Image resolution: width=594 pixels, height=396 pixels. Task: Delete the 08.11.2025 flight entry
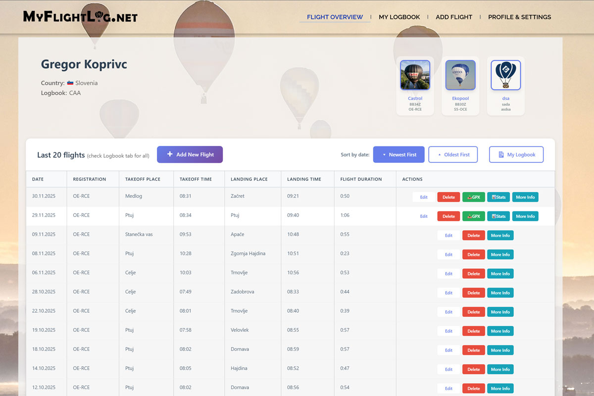473,254
